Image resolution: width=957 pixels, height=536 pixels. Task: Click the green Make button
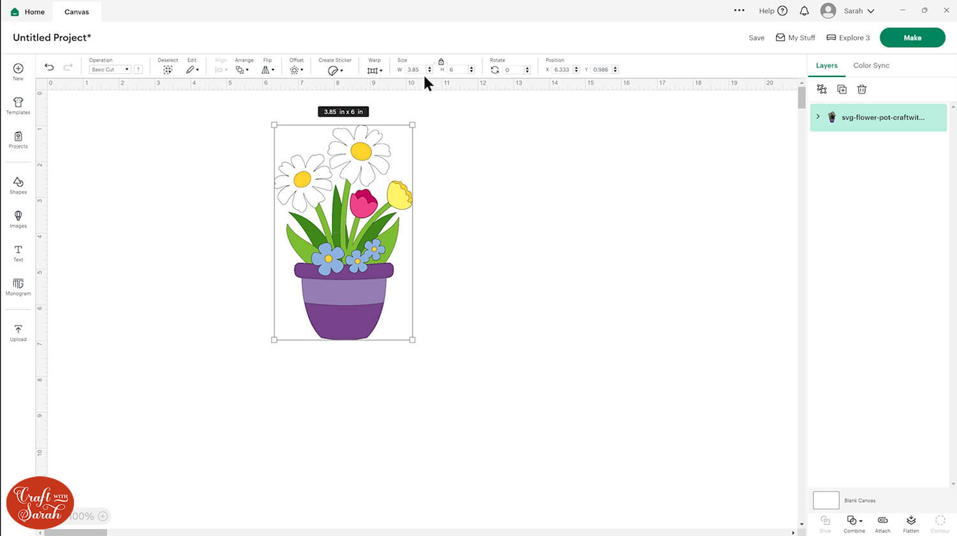[912, 38]
